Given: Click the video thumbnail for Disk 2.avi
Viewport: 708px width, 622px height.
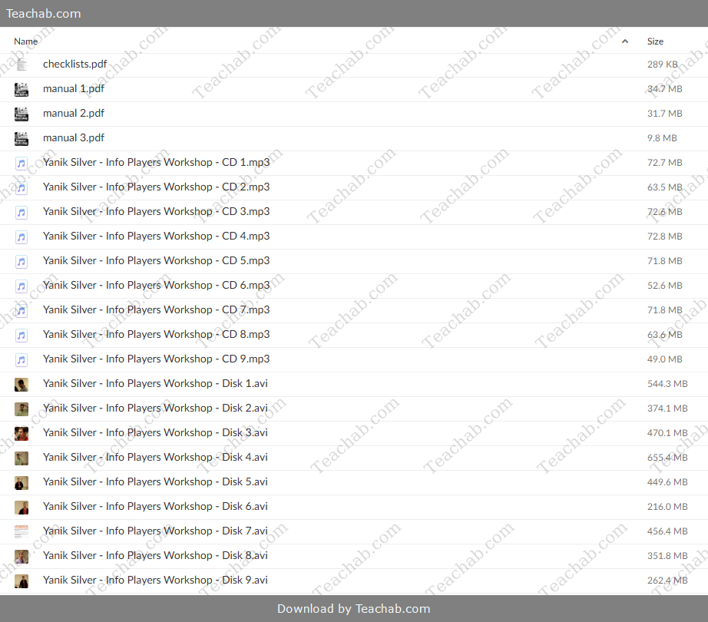Looking at the screenshot, I should [x=22, y=409].
